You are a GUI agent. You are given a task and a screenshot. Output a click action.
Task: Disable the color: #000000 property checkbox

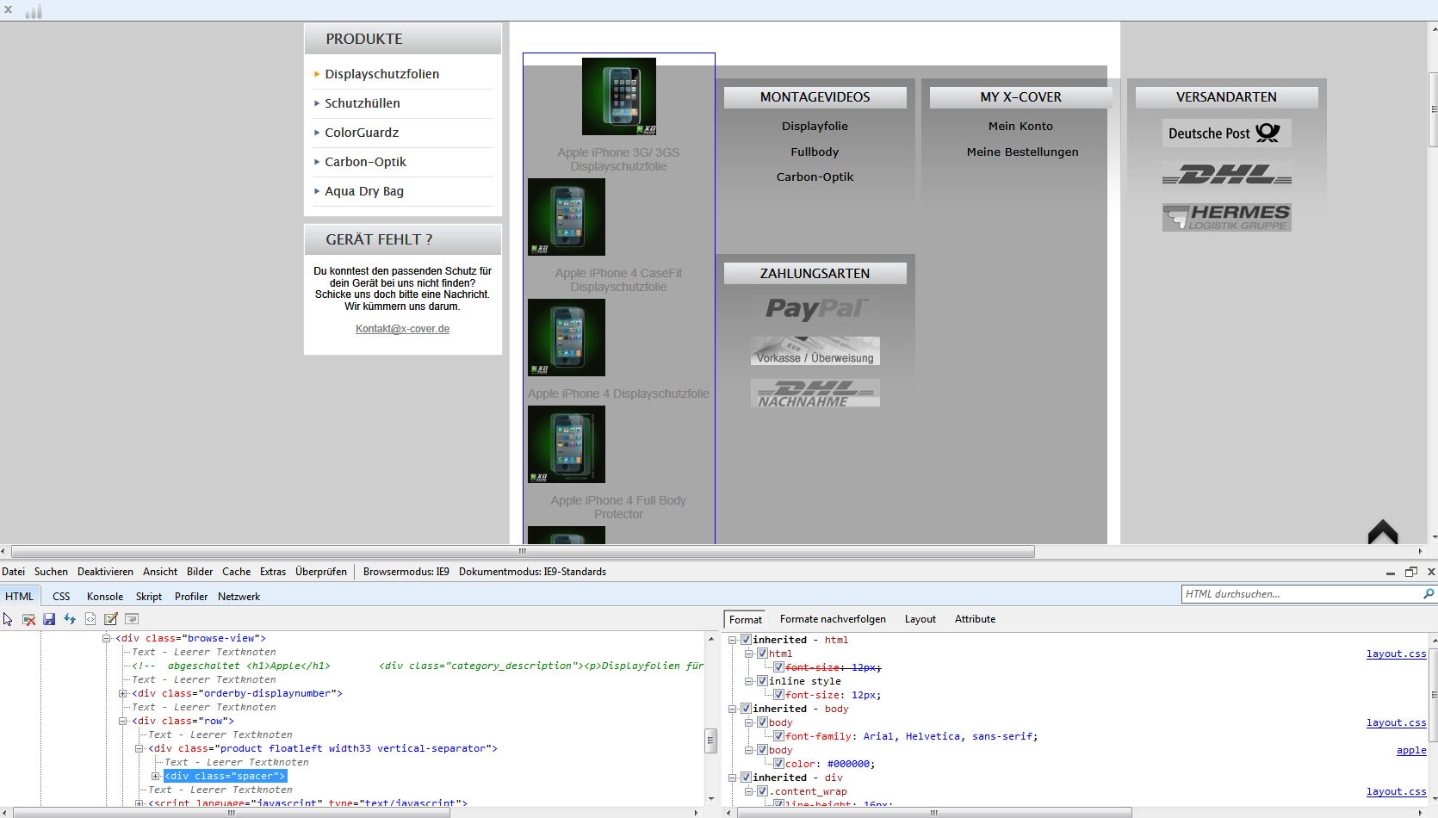tap(778, 764)
